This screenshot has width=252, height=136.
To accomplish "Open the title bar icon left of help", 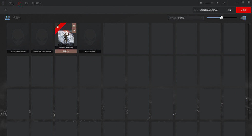I will coord(218,3).
